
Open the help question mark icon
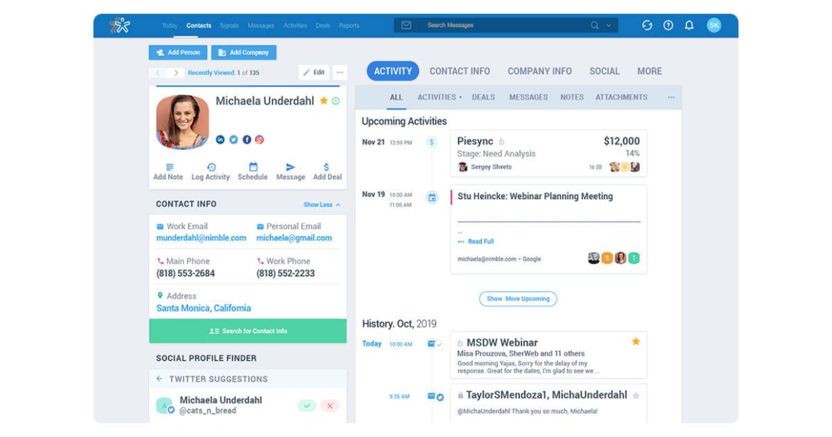tap(668, 25)
